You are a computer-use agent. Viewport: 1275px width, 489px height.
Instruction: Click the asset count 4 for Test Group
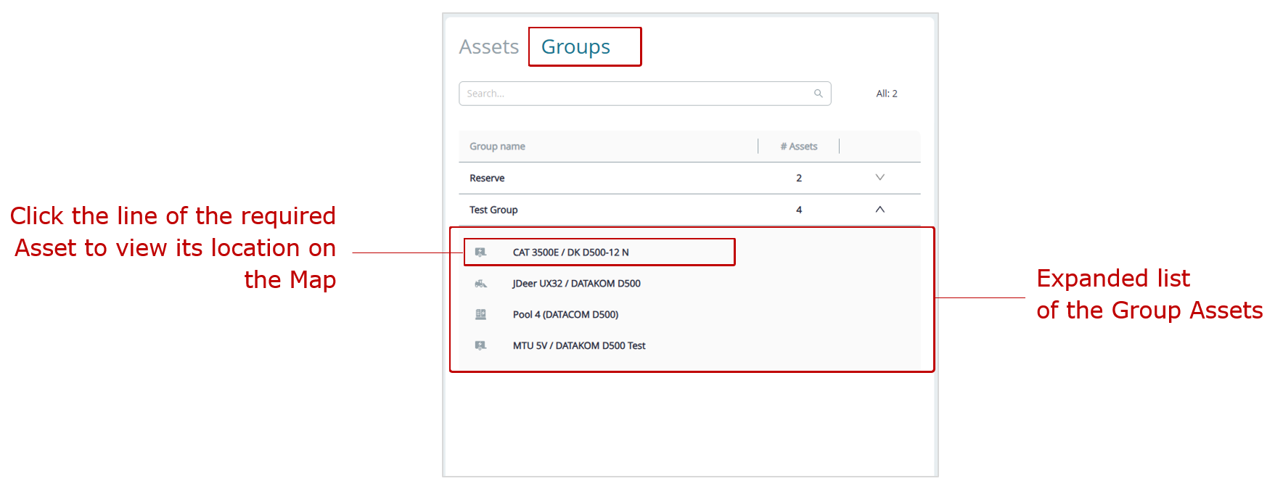click(799, 210)
